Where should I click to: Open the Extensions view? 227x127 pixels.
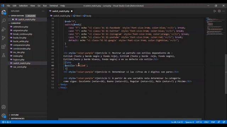4,47
